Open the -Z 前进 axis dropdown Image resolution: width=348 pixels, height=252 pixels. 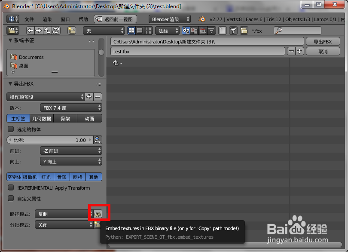click(x=71, y=151)
